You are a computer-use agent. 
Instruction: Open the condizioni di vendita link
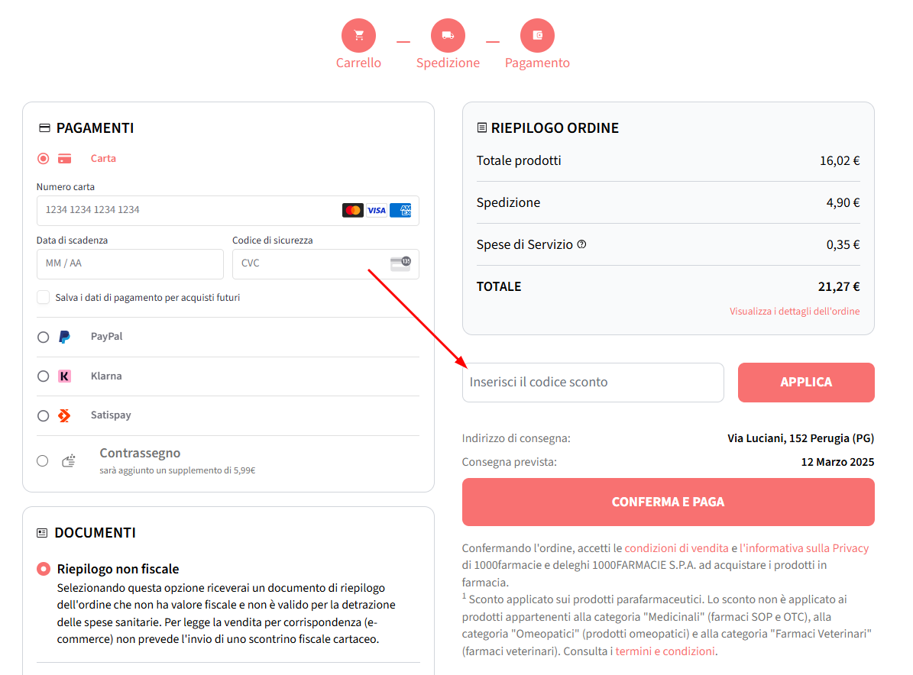(x=676, y=548)
